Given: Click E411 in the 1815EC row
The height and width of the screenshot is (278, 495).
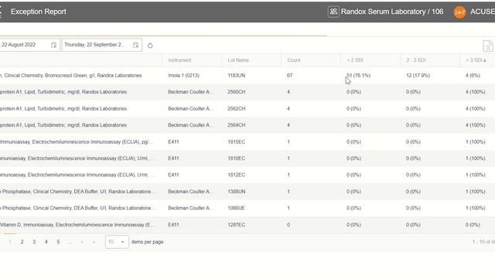Looking at the screenshot, I should (x=173, y=142).
